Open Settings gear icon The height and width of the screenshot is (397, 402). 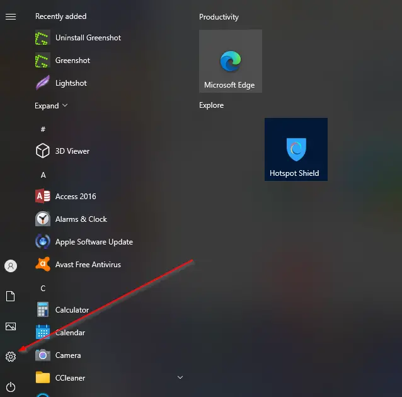coord(11,357)
